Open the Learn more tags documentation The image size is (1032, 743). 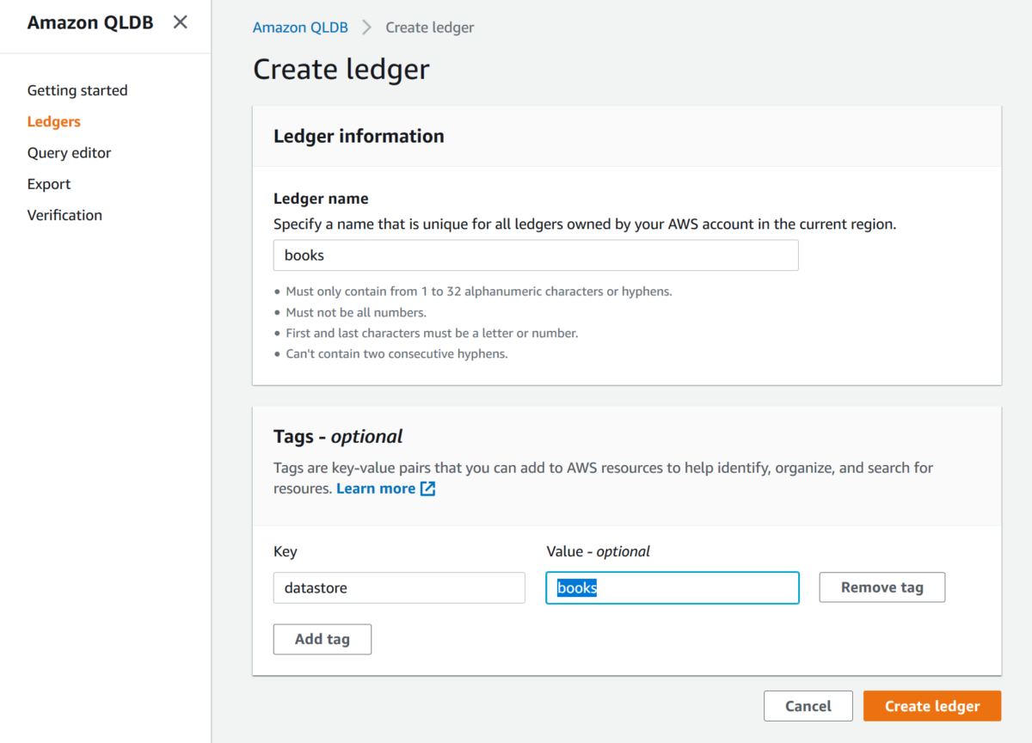pyautogui.click(x=377, y=488)
